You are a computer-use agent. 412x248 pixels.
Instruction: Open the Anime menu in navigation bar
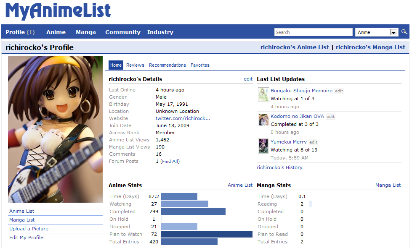click(56, 32)
